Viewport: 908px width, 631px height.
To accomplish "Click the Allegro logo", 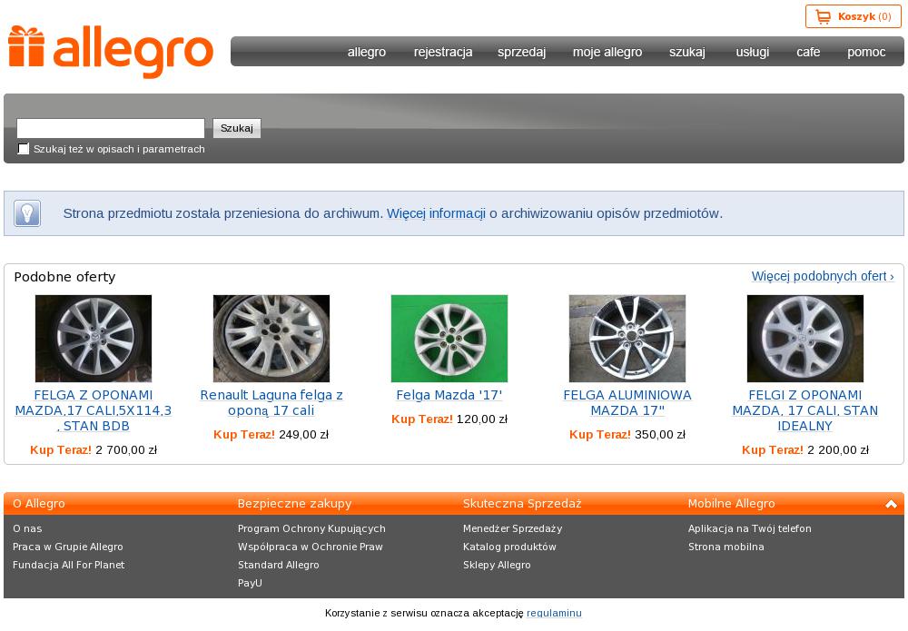I will coord(111,51).
